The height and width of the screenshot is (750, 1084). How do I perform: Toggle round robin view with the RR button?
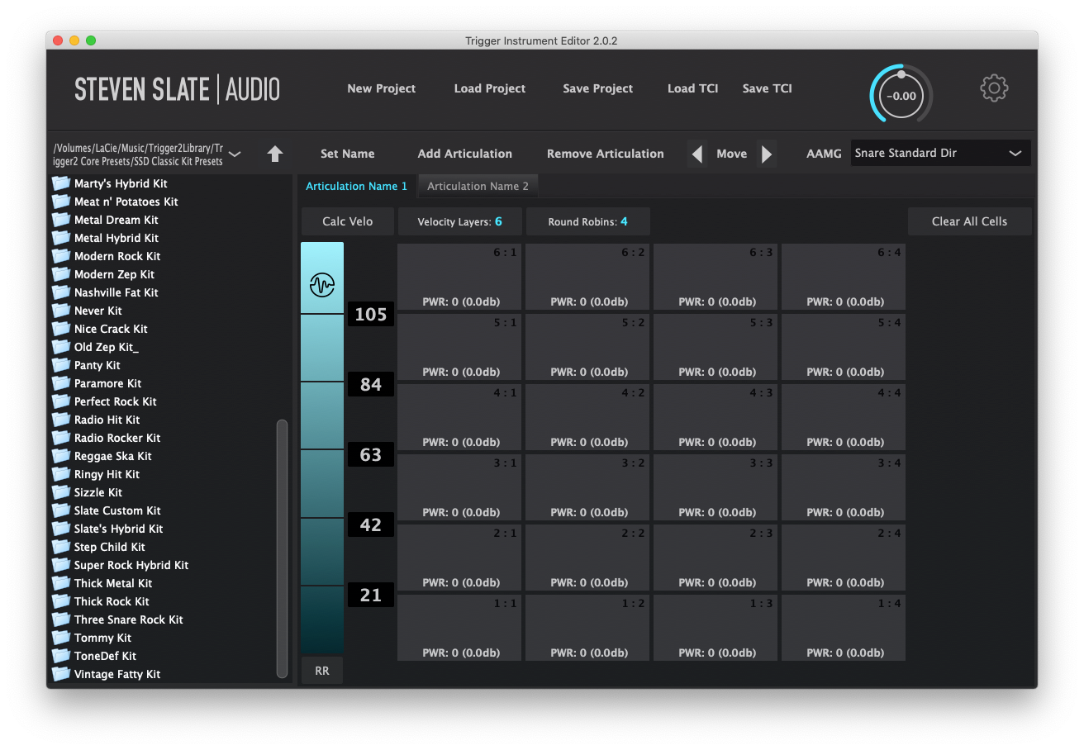point(321,670)
